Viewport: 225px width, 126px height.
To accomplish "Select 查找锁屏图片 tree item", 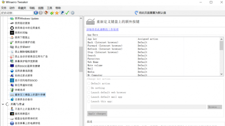I will (x=22, y=114).
